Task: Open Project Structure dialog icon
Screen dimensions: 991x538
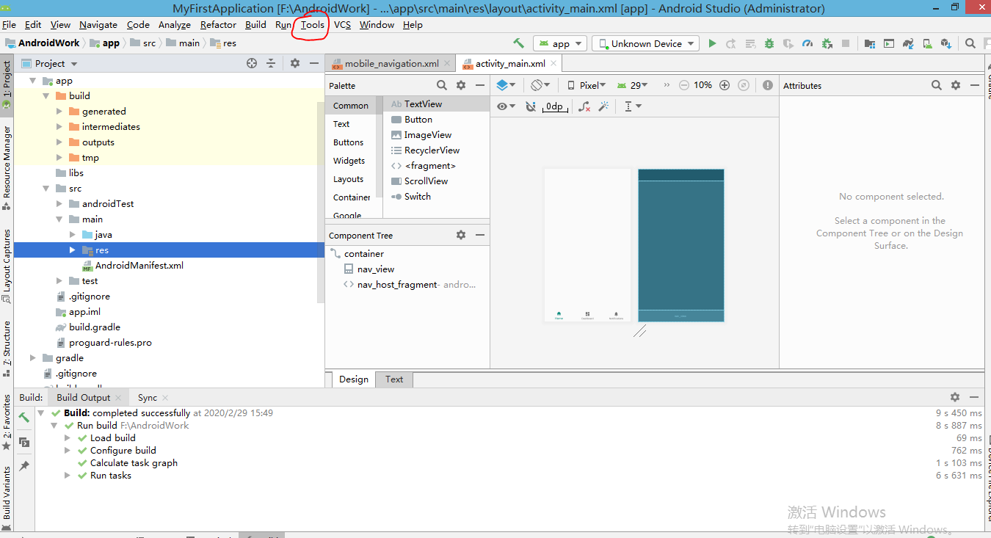Action: [870, 43]
